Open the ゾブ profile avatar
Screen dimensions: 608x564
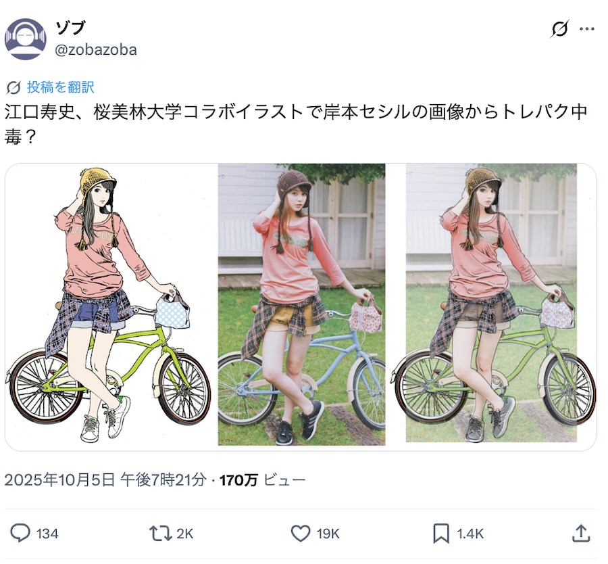(x=26, y=39)
